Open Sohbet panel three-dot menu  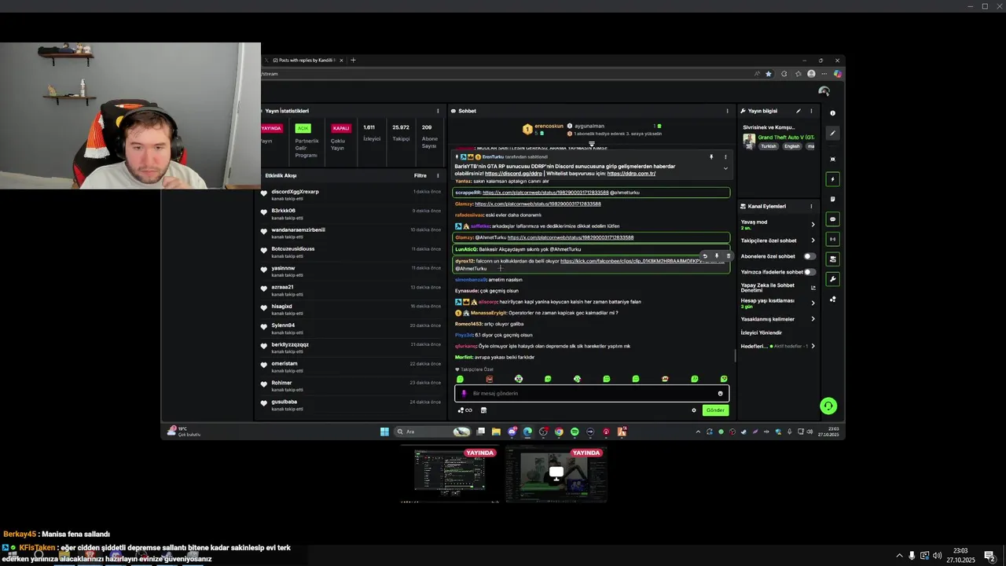tap(727, 111)
